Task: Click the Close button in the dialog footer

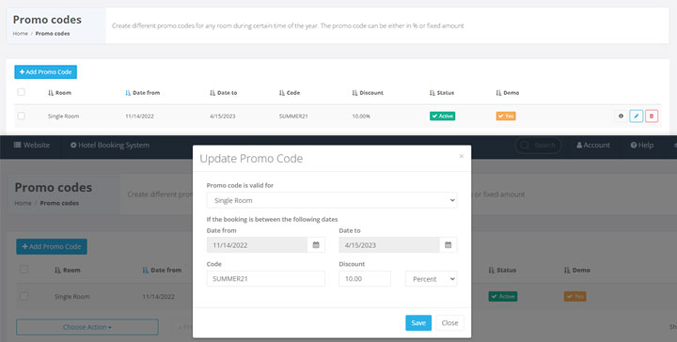Action: click(449, 323)
